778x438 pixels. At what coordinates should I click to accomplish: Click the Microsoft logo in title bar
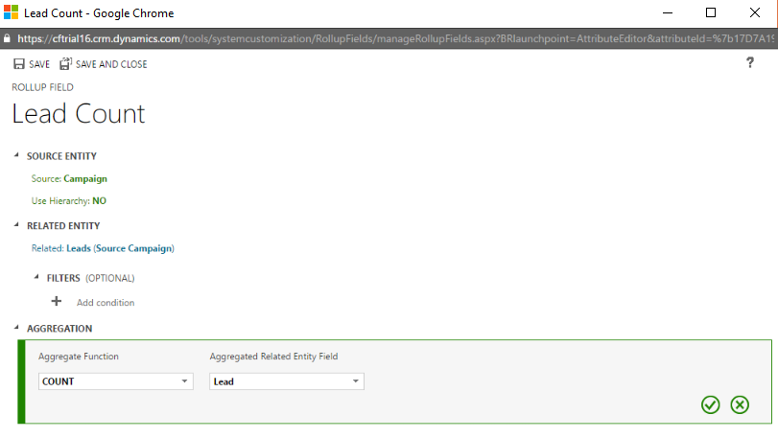[11, 12]
